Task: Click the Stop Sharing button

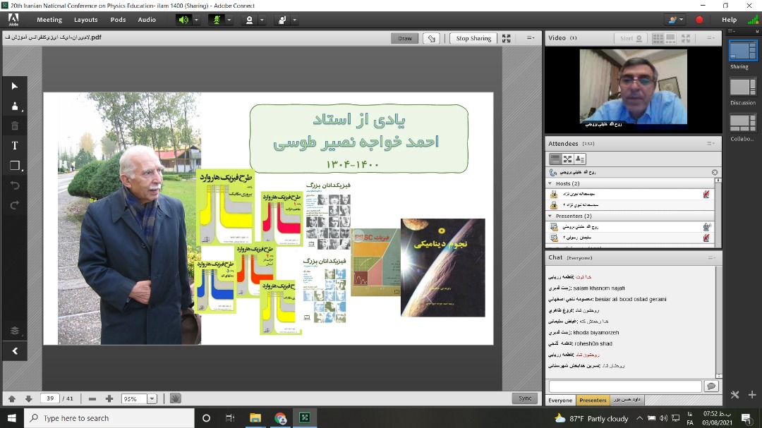Action: (473, 38)
